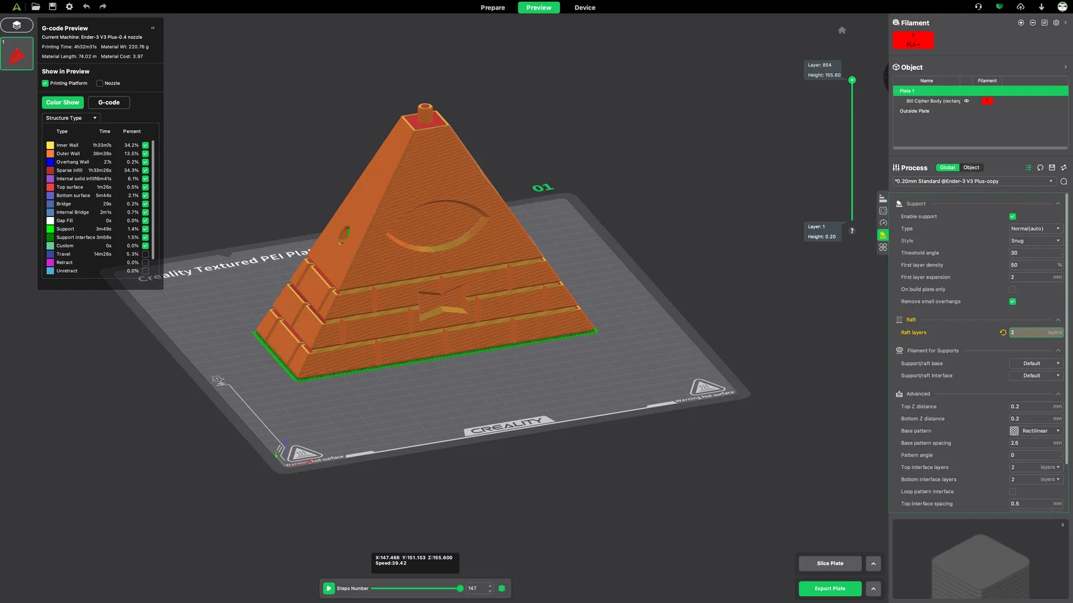
Task: Open the Support/raft base filament dropdown
Action: [x=1036, y=364]
